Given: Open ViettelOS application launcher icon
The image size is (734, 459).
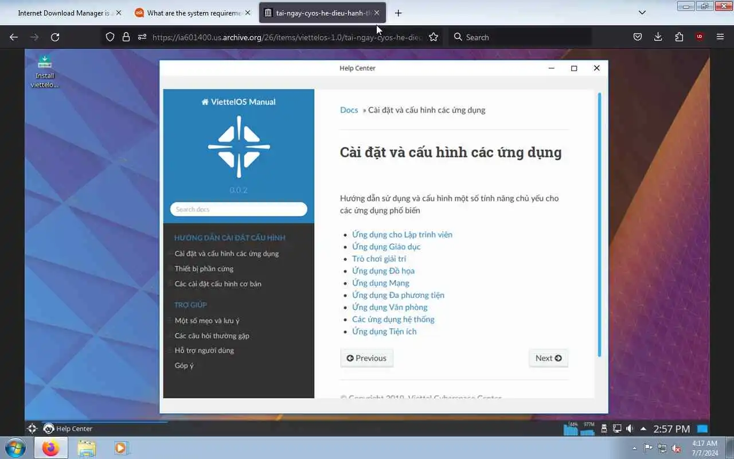Looking at the screenshot, I should [32, 428].
